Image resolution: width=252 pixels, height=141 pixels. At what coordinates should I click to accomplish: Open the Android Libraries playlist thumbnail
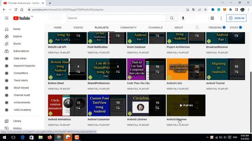[x=146, y=105]
